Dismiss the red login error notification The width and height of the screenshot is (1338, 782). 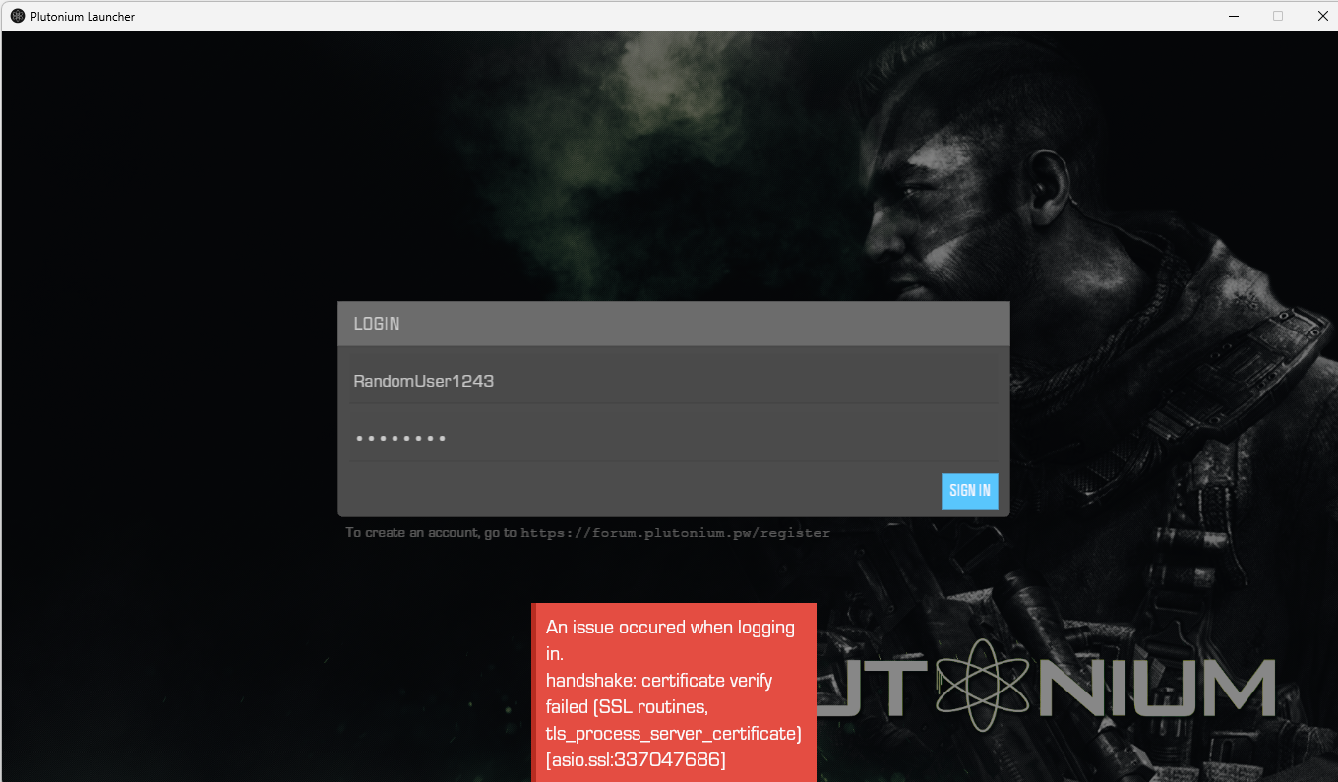[x=674, y=692]
